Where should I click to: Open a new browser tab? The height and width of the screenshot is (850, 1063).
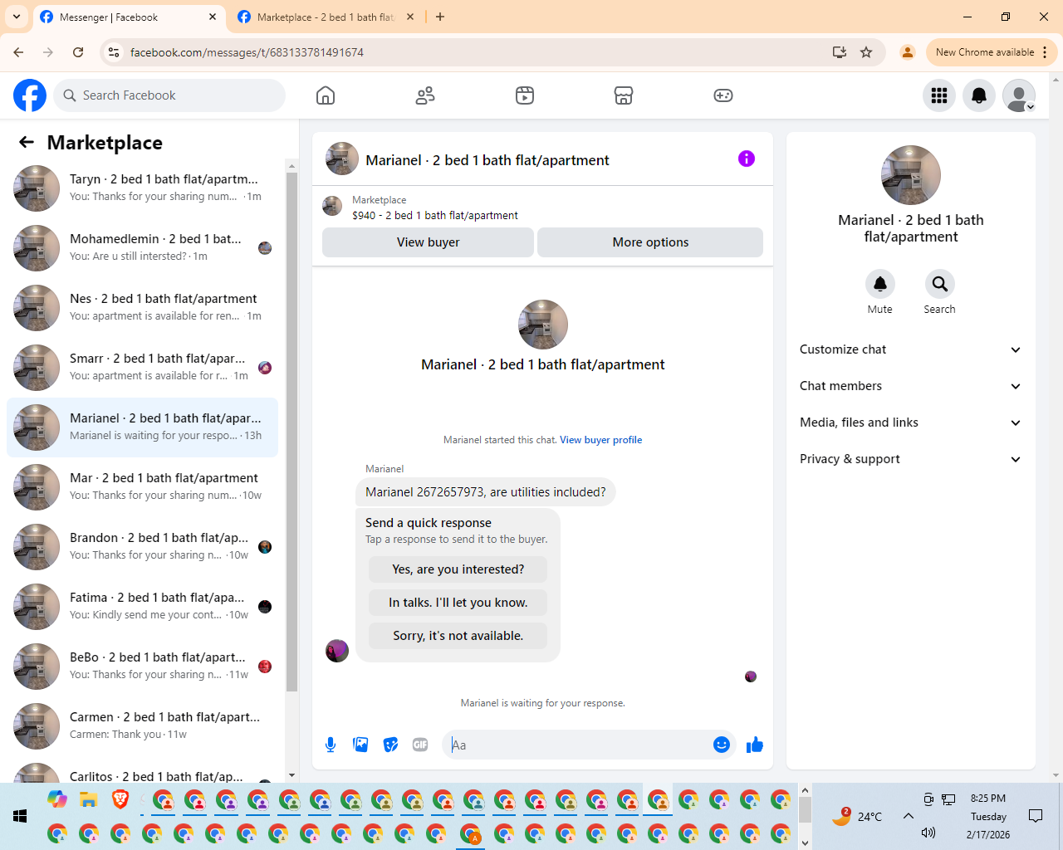[x=440, y=17]
